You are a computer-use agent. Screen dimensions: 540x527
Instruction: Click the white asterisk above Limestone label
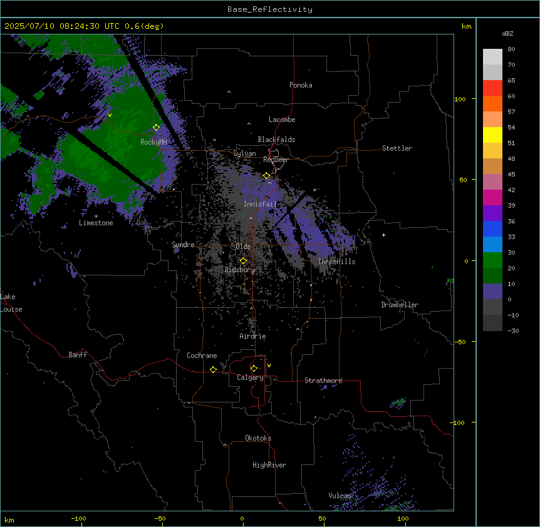96,217
